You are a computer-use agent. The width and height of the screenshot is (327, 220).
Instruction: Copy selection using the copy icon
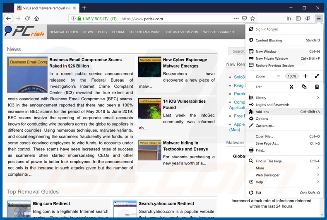point(304,87)
